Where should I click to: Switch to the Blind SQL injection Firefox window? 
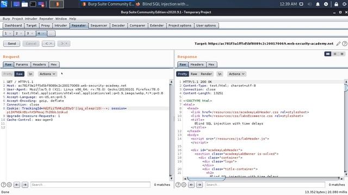point(162,4)
